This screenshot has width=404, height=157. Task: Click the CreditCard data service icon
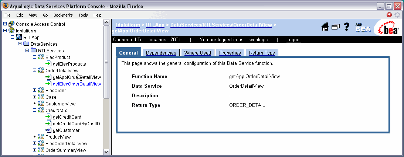coord(41,110)
